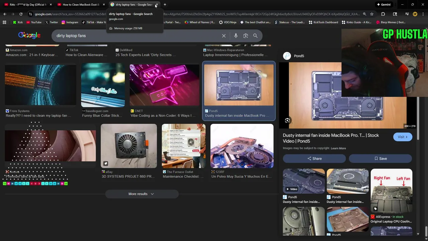Click the Share button
The height and width of the screenshot is (241, 428).
314,159
